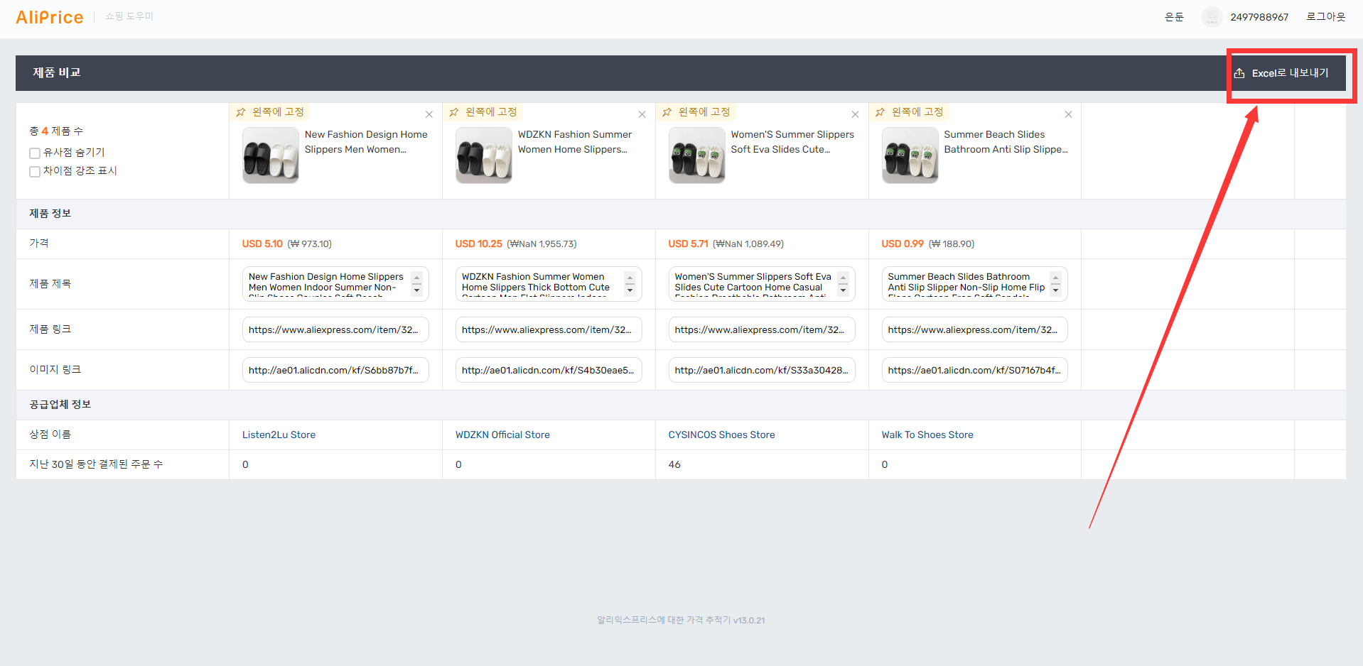This screenshot has width=1363, height=666.
Task: Select product link field for Listen2Lu item
Action: click(335, 330)
